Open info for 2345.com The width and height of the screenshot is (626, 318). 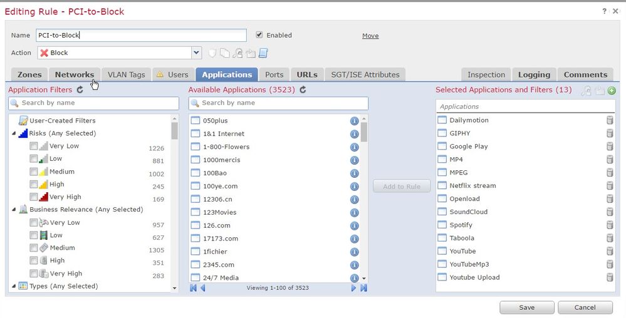click(x=354, y=265)
